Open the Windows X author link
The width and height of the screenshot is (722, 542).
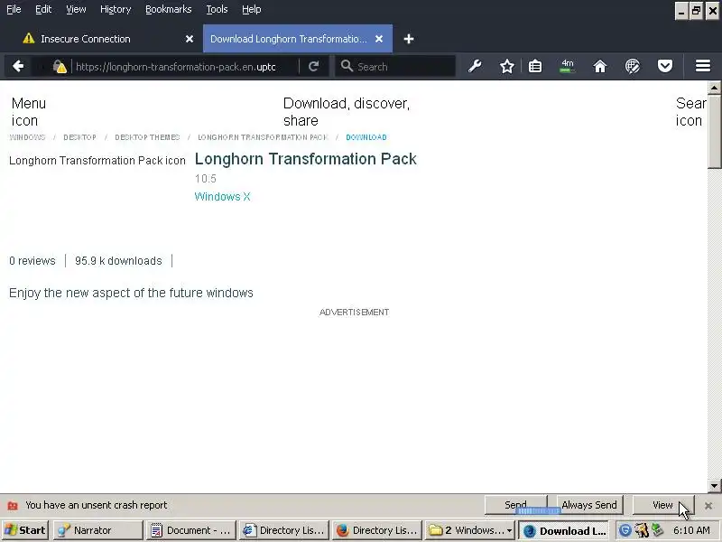tap(222, 197)
